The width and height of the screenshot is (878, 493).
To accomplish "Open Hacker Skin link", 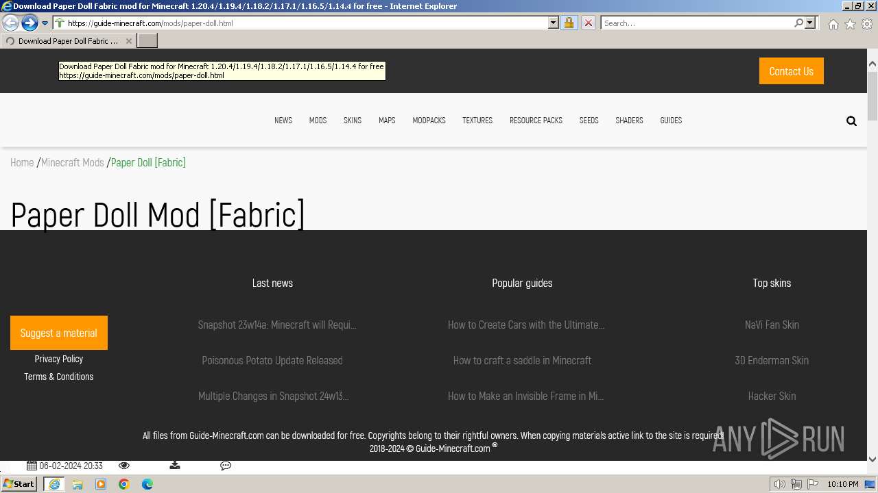I will coord(772,396).
